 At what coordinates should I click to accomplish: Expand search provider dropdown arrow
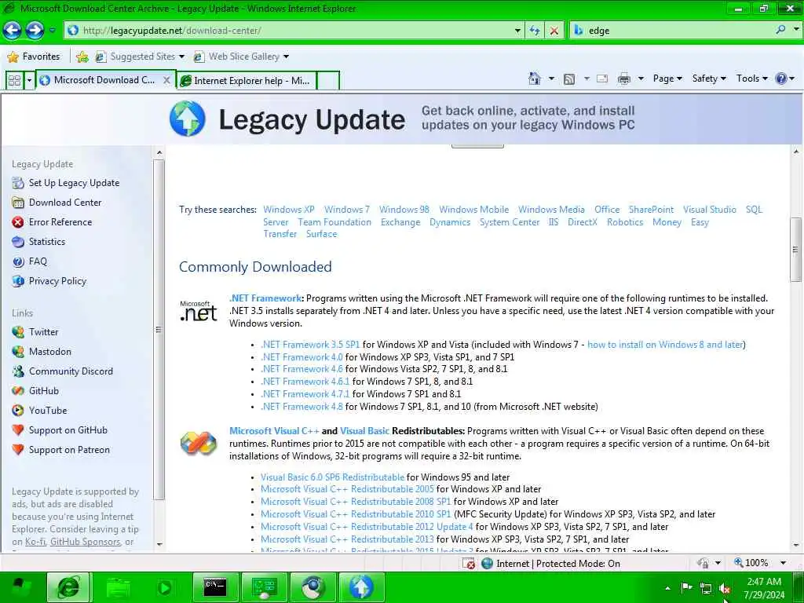[x=796, y=30]
